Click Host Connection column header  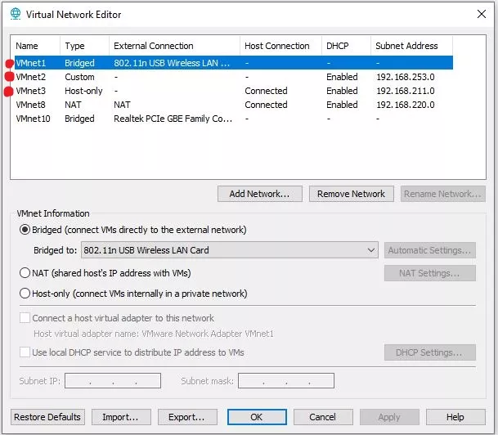(280, 46)
